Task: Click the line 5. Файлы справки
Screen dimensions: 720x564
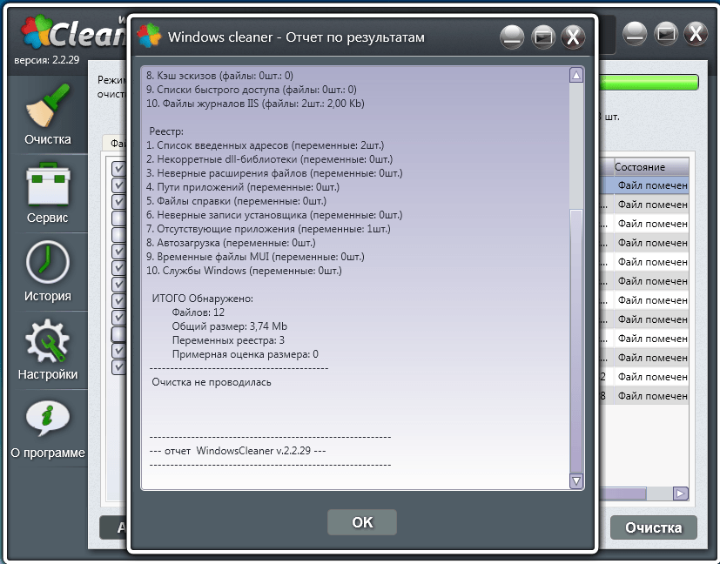Action: click(236, 201)
